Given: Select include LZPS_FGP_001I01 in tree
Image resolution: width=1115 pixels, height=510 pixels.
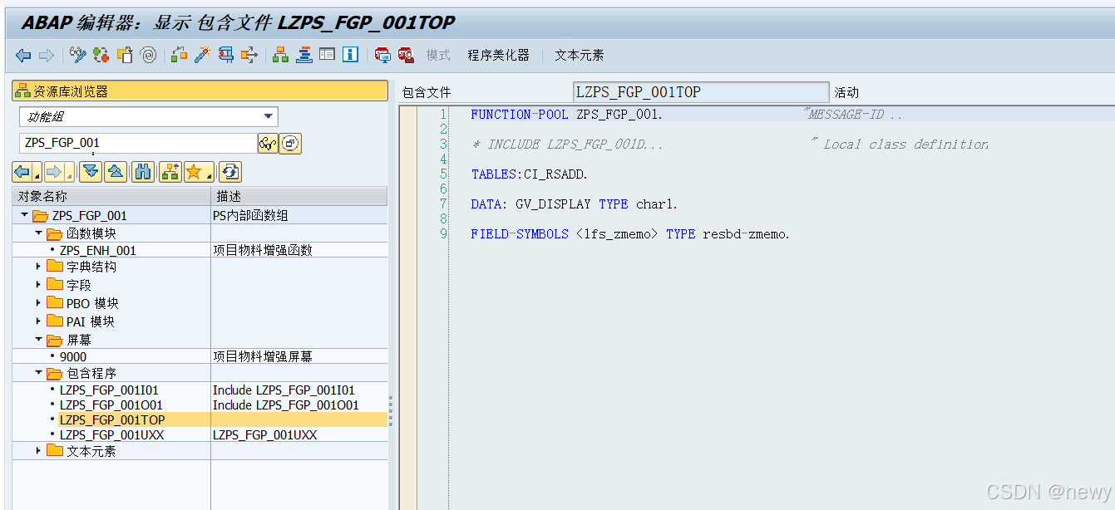Looking at the screenshot, I should point(109,390).
